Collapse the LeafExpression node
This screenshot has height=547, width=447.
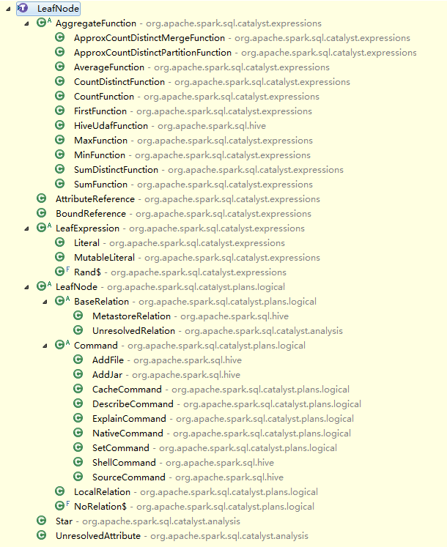(26, 229)
